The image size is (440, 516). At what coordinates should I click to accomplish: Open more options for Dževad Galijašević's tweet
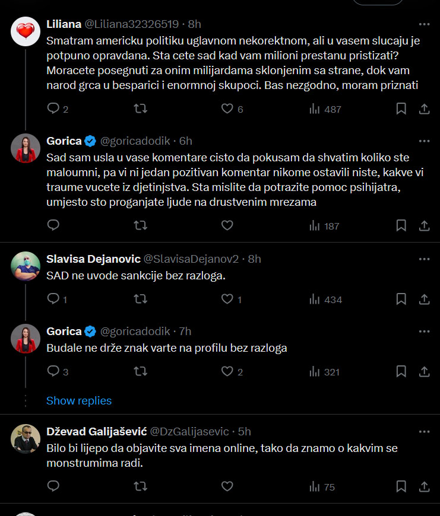pyautogui.click(x=424, y=431)
